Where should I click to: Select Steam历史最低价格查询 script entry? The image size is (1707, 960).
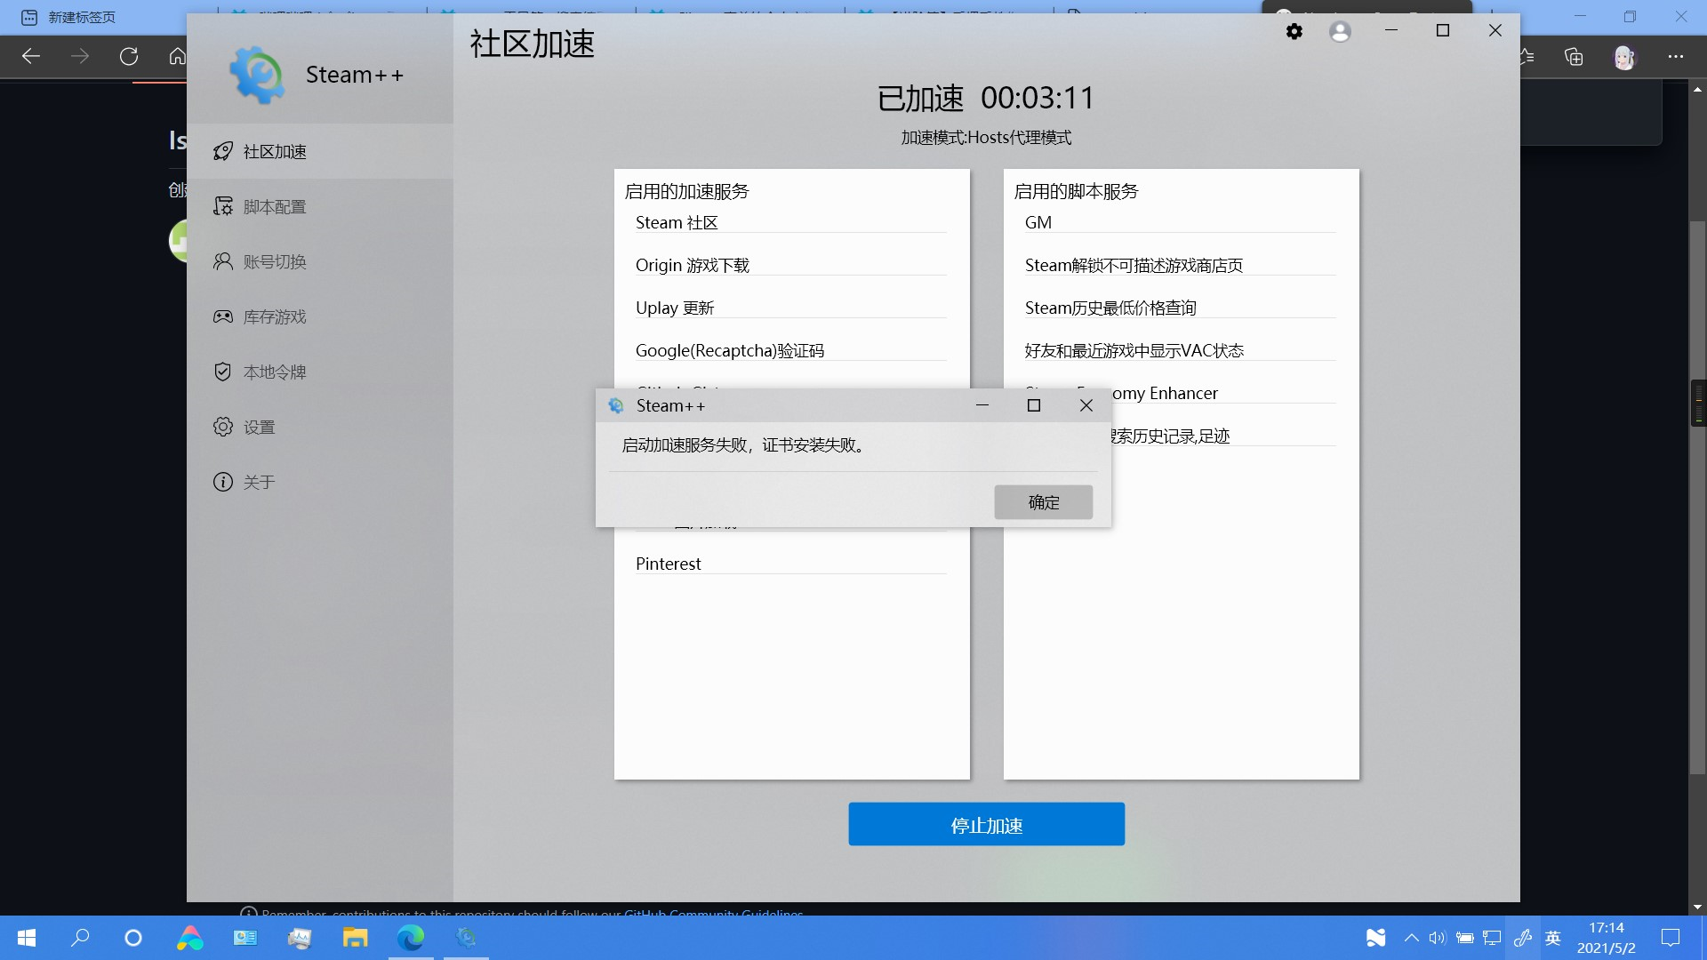1110,308
